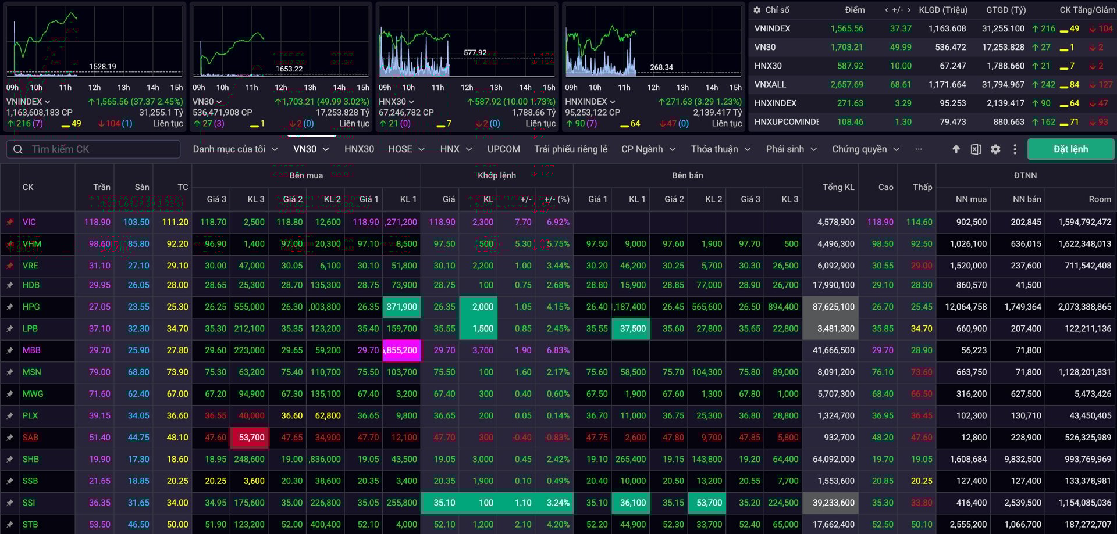Click the upward arrow icon in toolbar
The image size is (1117, 534).
tap(956, 149)
